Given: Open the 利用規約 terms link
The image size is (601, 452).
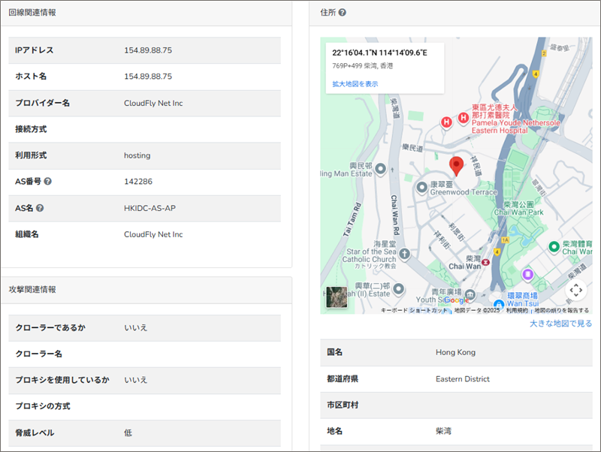Looking at the screenshot, I should (x=517, y=310).
